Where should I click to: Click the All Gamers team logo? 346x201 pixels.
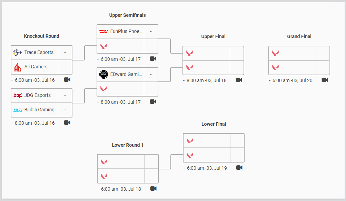(x=18, y=67)
